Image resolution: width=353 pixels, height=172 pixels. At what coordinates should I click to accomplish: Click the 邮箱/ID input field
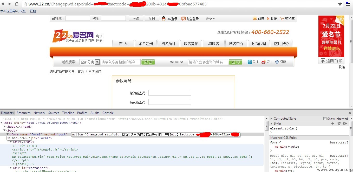[78, 18]
